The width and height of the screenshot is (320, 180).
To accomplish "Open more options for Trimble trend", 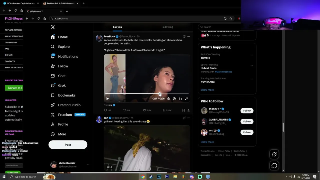I will point(252,55).
